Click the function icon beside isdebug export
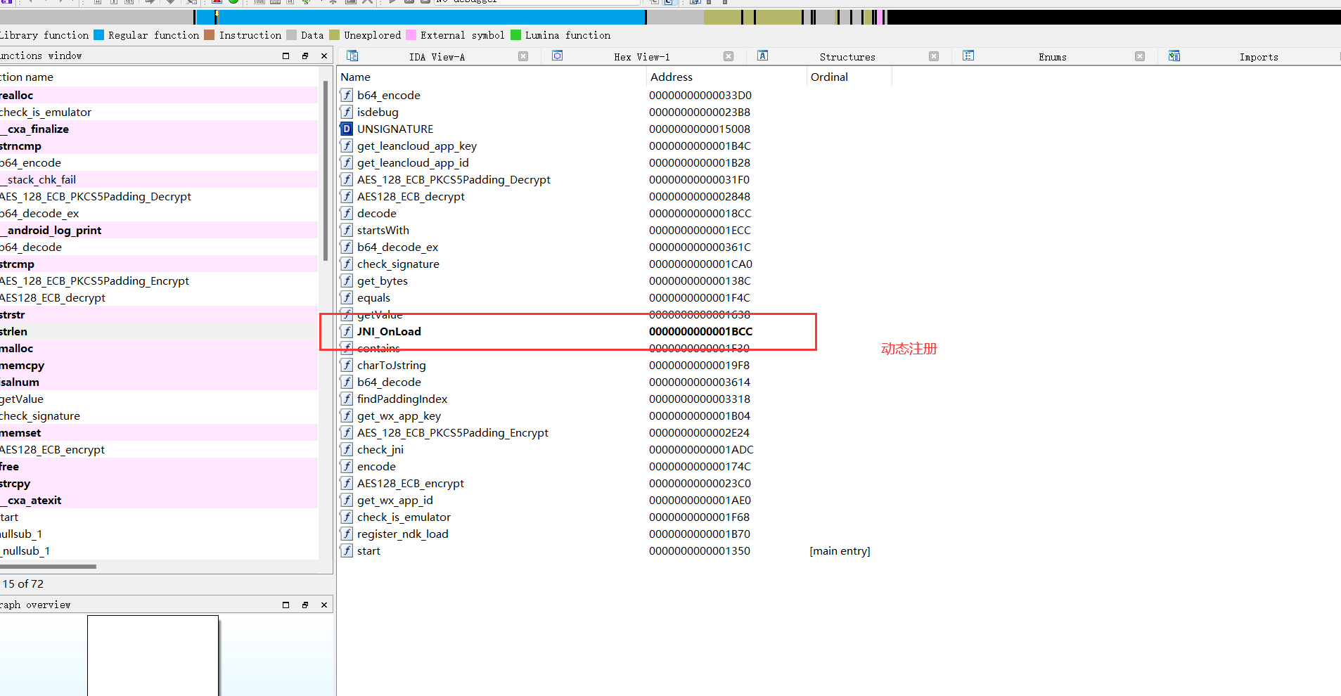1341x696 pixels. tap(347, 112)
